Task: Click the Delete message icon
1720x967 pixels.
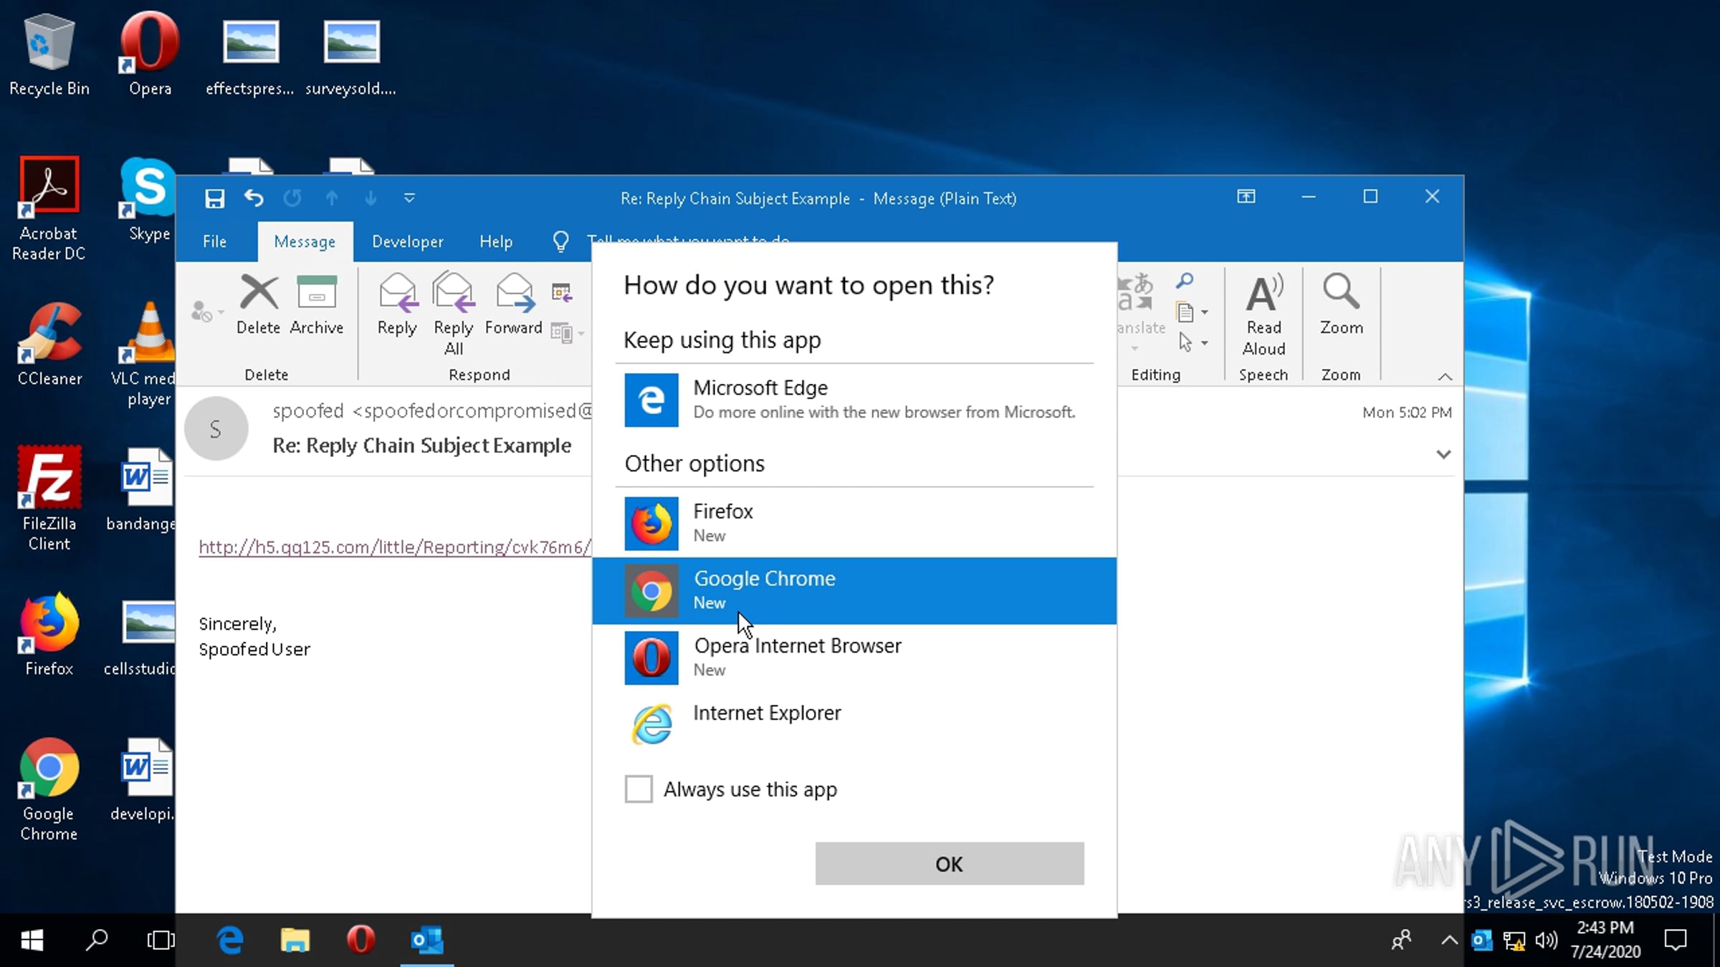Action: [259, 304]
